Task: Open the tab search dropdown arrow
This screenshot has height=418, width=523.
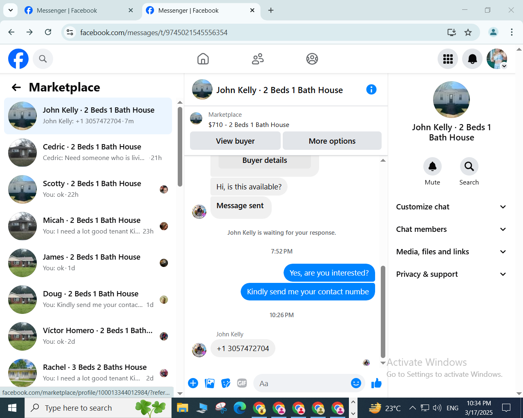Action: click(x=10, y=10)
